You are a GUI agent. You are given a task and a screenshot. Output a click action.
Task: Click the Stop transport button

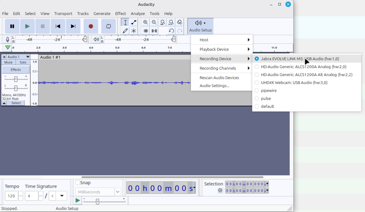(43, 26)
